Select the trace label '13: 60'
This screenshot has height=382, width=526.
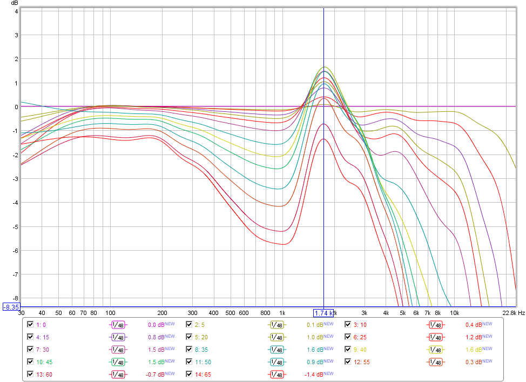coord(44,374)
